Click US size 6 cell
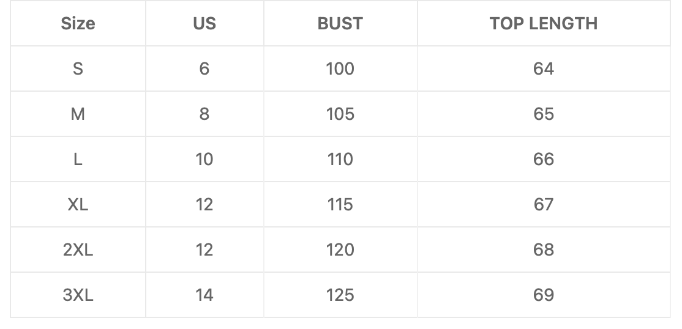This screenshot has width=682, height=329. click(204, 68)
